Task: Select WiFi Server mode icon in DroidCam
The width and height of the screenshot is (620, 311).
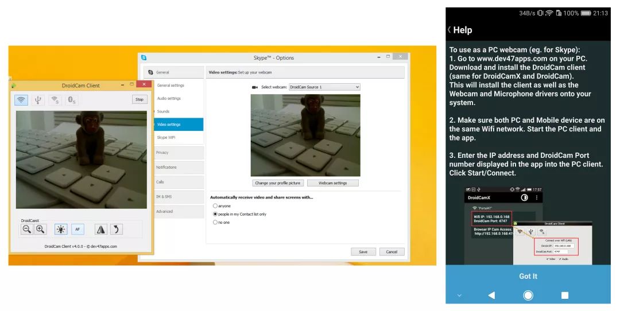Action: point(55,100)
